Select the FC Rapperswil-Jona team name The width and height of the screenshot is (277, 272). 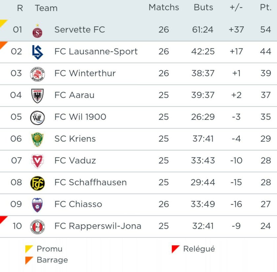(98, 226)
